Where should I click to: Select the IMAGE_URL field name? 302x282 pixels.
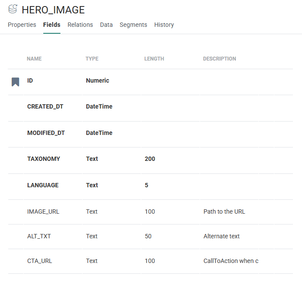pos(43,211)
